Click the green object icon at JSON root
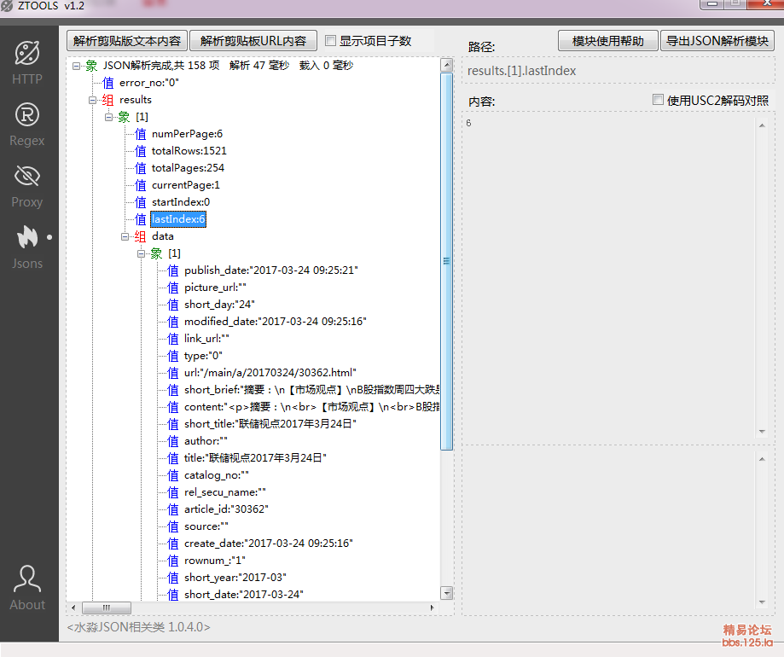The image size is (784, 657). (91, 66)
